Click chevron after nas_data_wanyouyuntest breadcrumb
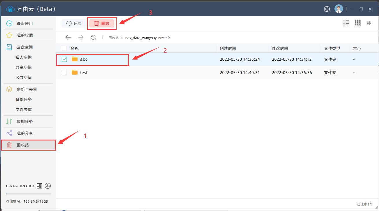 169,38
